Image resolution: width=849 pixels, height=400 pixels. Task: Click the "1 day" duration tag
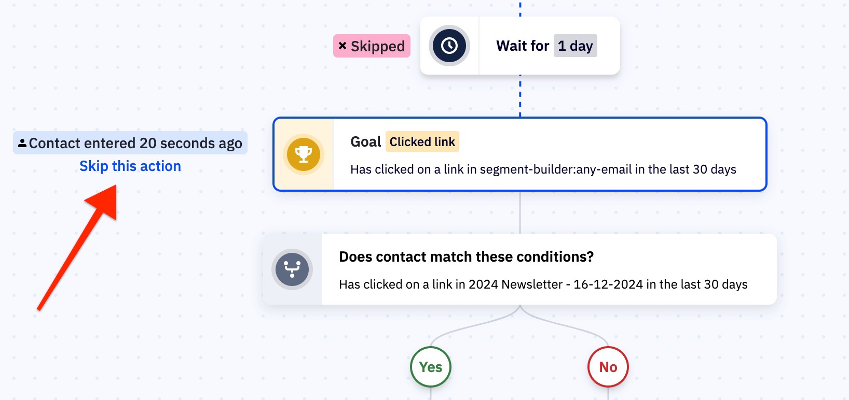pyautogui.click(x=576, y=46)
